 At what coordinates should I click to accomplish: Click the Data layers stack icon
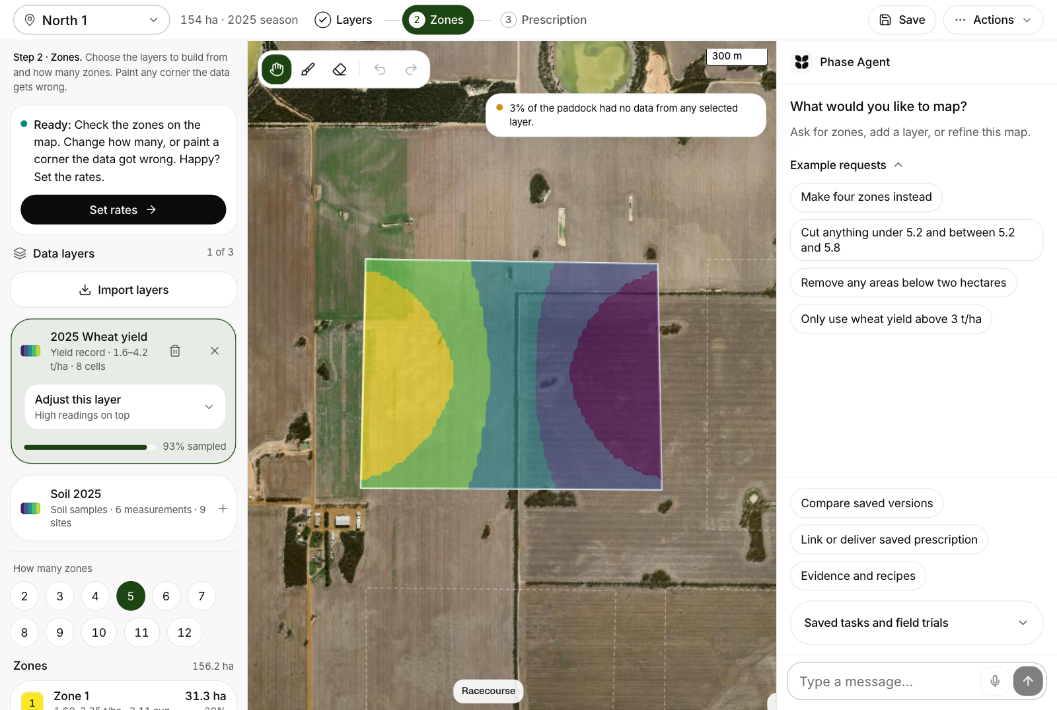(20, 254)
